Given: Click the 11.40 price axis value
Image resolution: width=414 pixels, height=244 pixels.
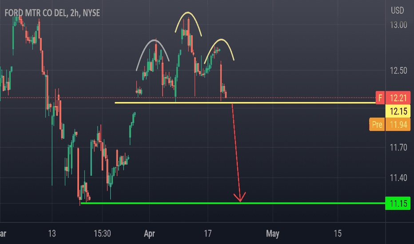Looking at the screenshot, I should coord(398,178).
